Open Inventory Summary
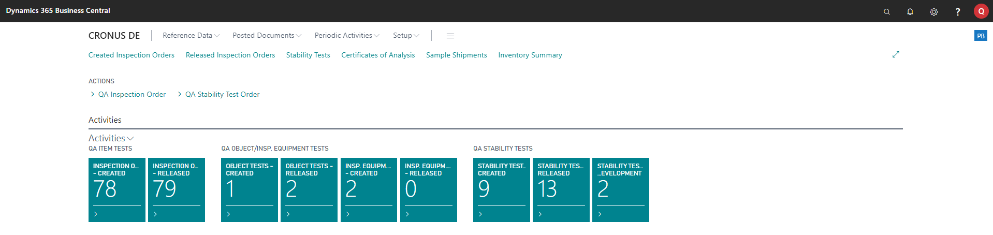The image size is (993, 235). click(530, 55)
